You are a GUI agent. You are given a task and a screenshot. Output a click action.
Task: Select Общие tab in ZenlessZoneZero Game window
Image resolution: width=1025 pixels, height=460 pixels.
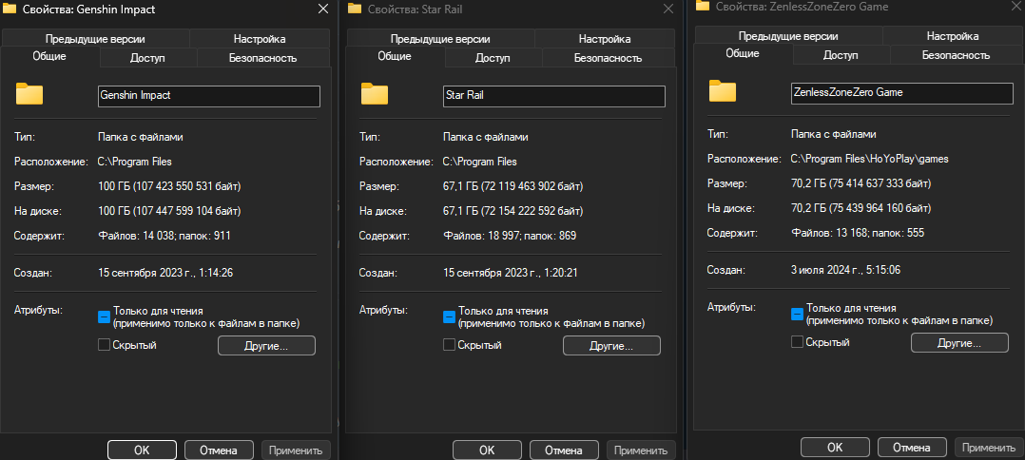[743, 53]
